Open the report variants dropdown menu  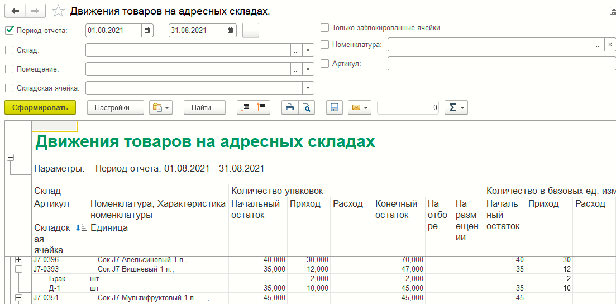tap(160, 108)
